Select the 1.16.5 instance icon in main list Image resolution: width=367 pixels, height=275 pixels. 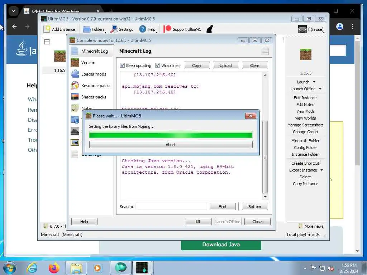[60, 56]
